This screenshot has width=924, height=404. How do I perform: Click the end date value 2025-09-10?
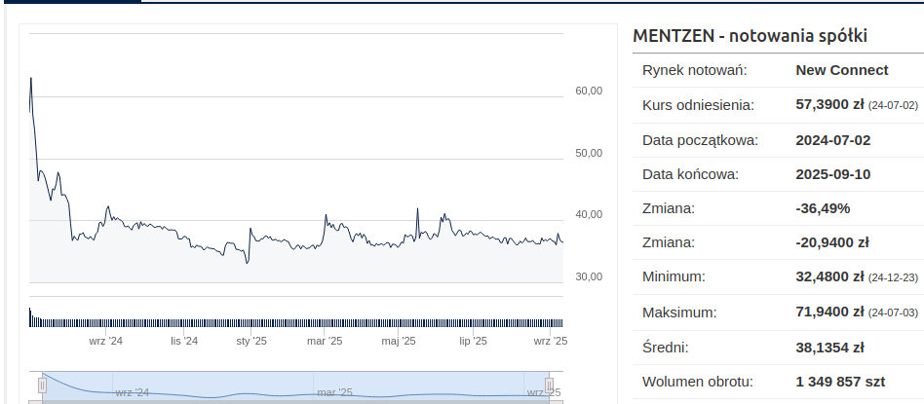pyautogui.click(x=832, y=175)
